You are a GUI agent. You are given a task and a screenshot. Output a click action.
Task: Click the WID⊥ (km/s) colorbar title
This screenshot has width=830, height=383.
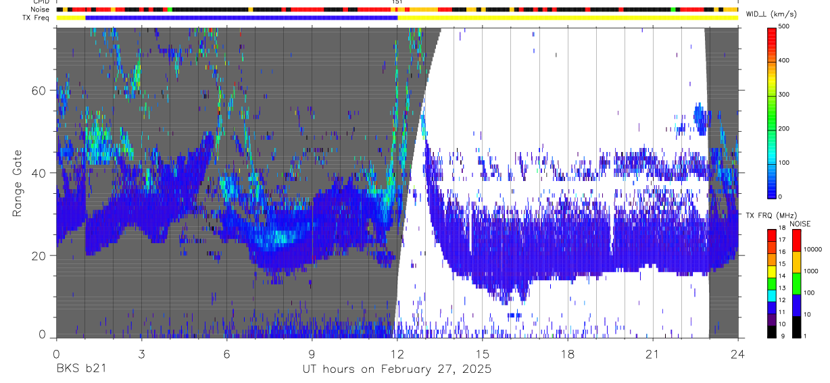pyautogui.click(x=771, y=14)
